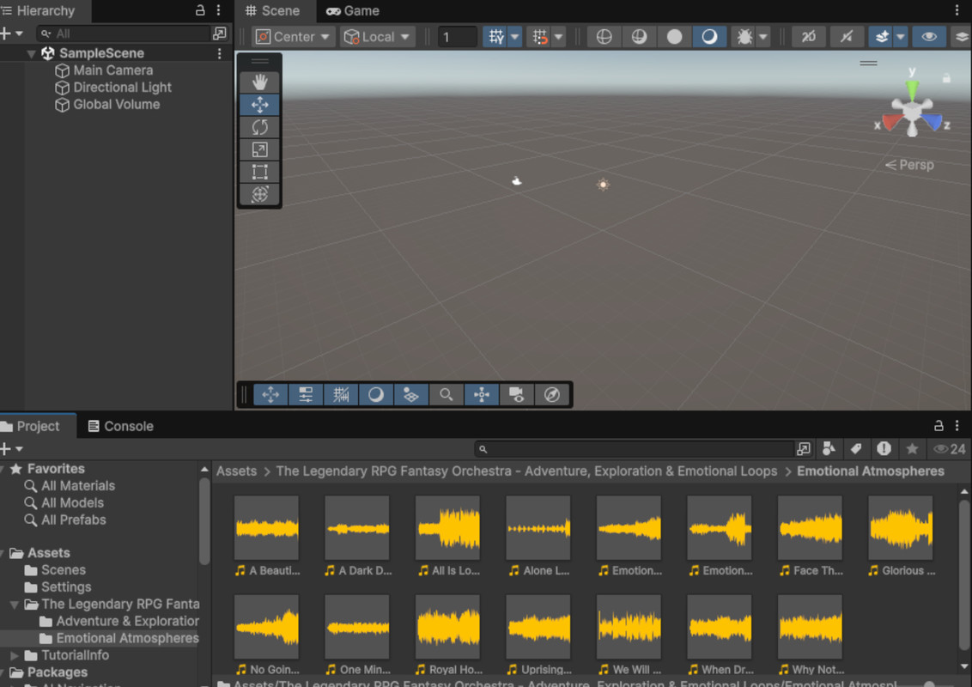Select the Hand view tool
Viewport: 972px width, 687px height.
point(259,82)
